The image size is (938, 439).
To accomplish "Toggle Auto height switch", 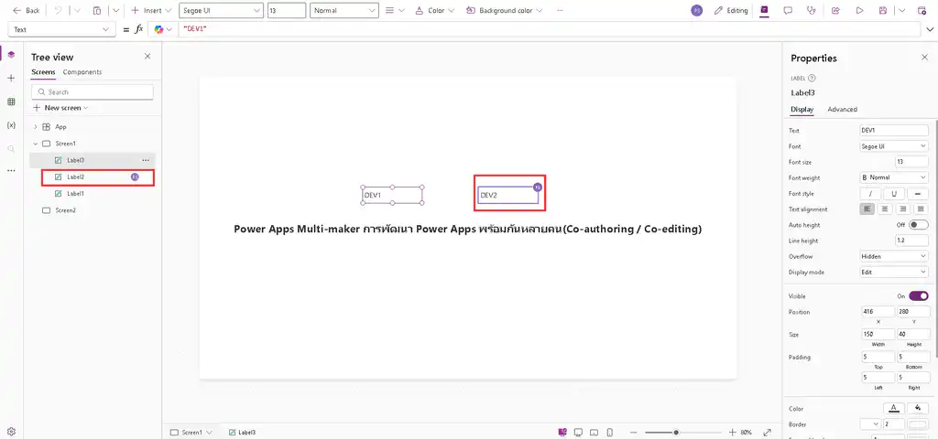I will point(918,225).
